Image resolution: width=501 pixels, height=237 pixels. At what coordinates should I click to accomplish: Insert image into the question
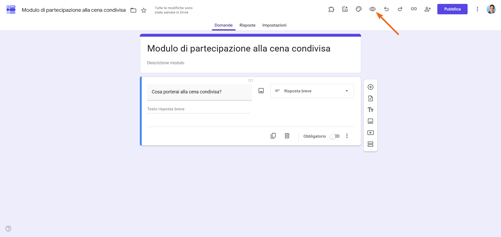click(261, 91)
